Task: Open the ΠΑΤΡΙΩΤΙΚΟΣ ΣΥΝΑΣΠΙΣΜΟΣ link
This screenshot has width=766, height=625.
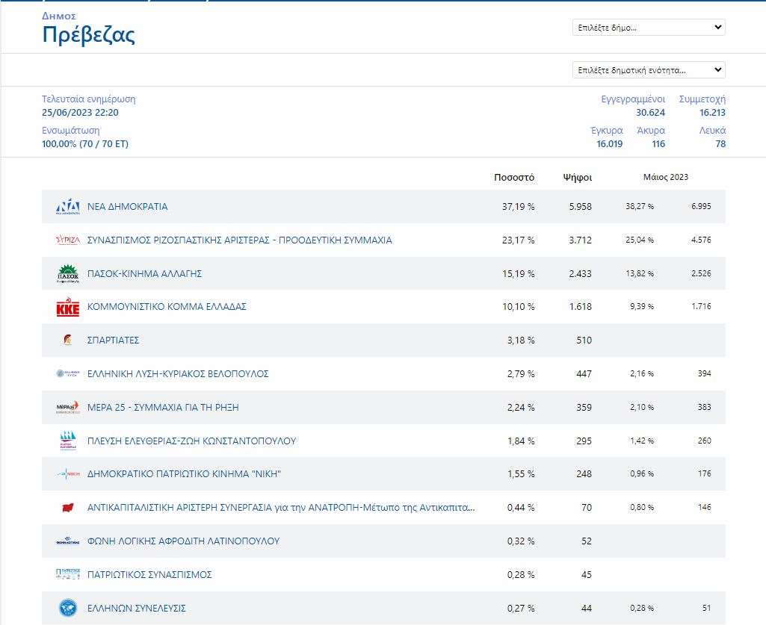Action: 149,574
